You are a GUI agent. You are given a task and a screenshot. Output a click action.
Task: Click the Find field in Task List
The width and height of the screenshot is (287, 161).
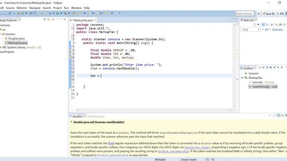(250, 30)
